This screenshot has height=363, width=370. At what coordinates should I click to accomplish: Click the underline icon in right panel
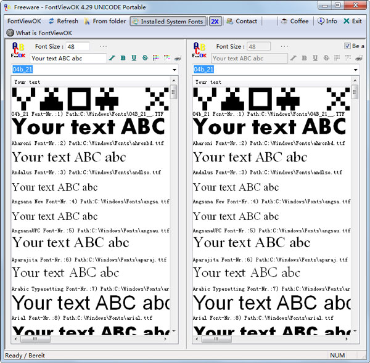[315, 58]
